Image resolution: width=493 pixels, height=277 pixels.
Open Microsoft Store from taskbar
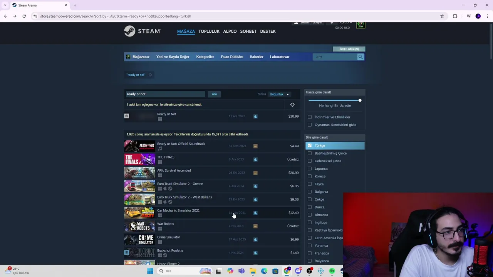pos(275,271)
